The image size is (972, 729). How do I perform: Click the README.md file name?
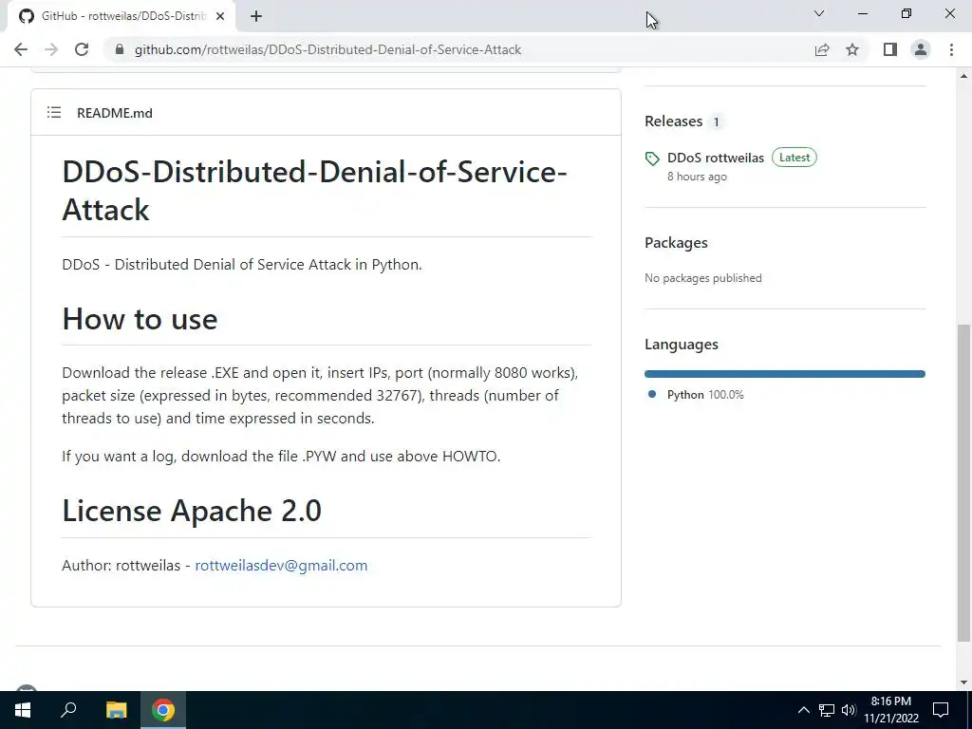click(x=115, y=113)
